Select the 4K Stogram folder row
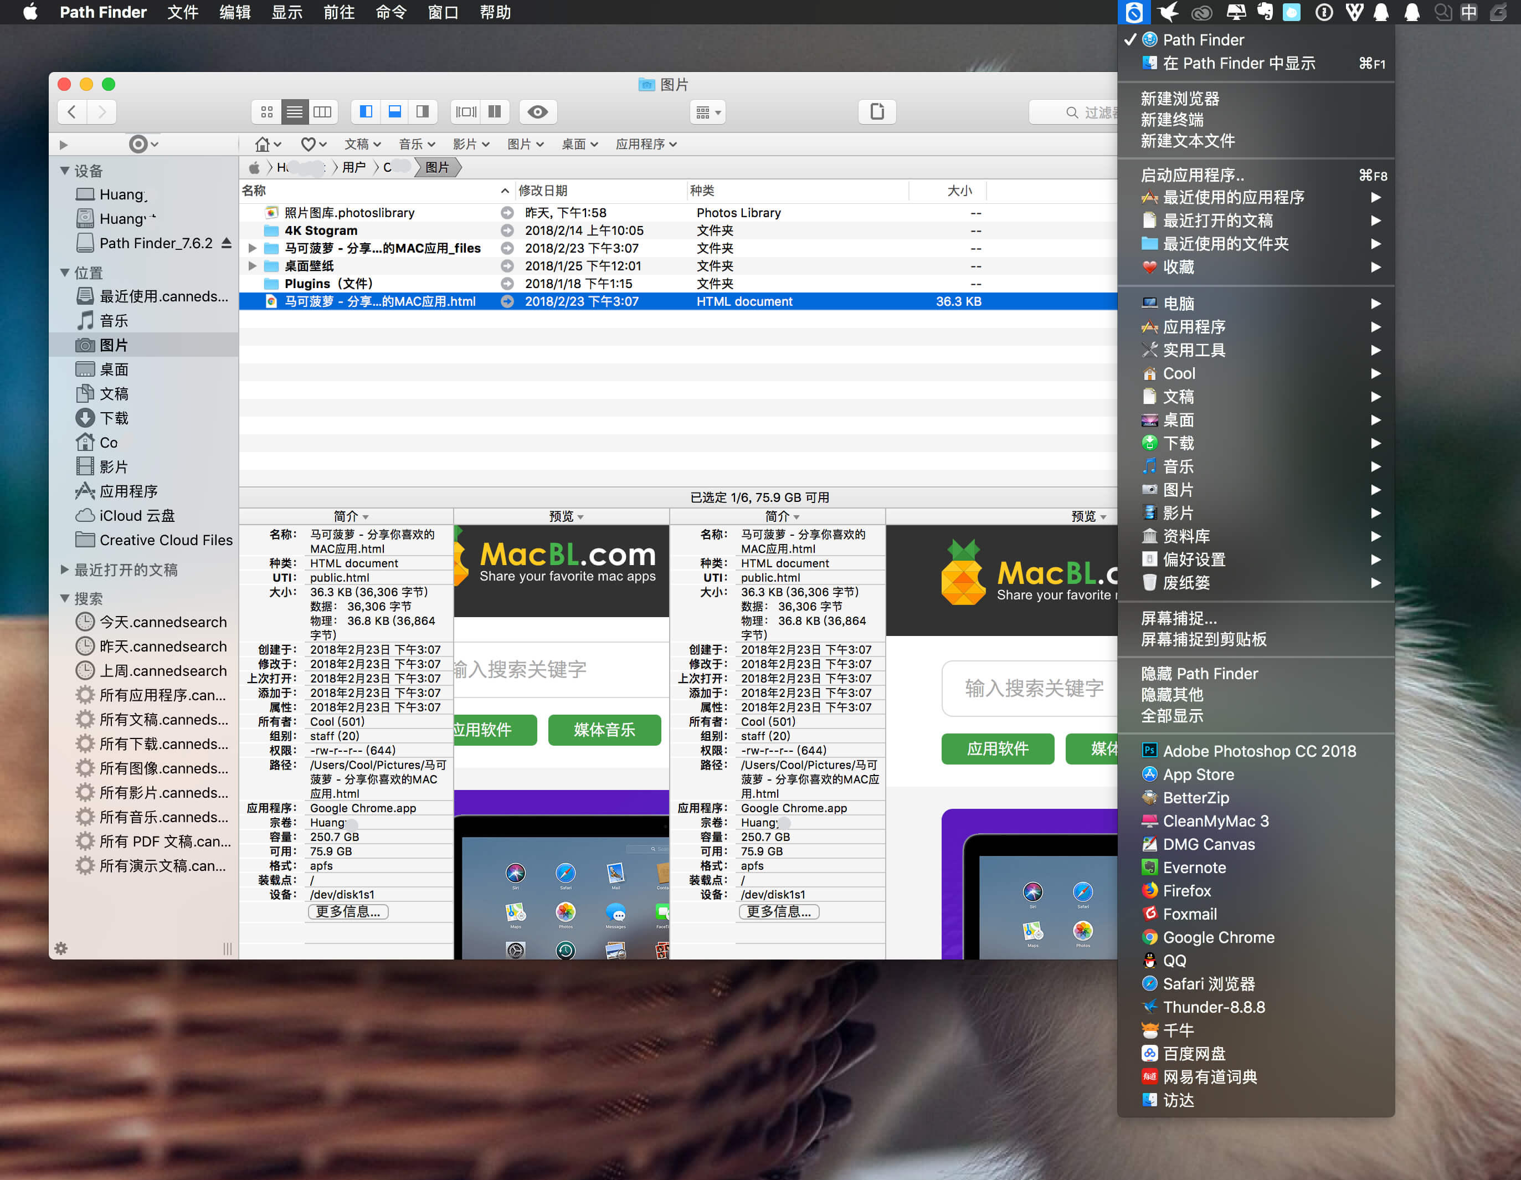The width and height of the screenshot is (1521, 1180). point(679,230)
